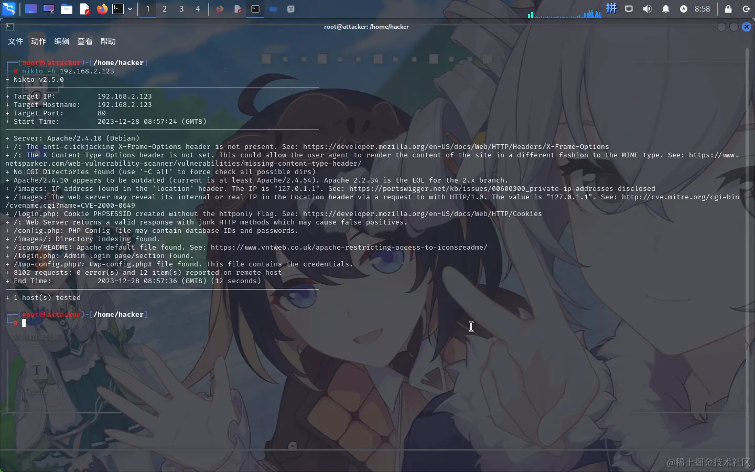Viewport: 755px width, 472px height.
Task: Lock the screen with padlock icon
Action: click(x=728, y=9)
